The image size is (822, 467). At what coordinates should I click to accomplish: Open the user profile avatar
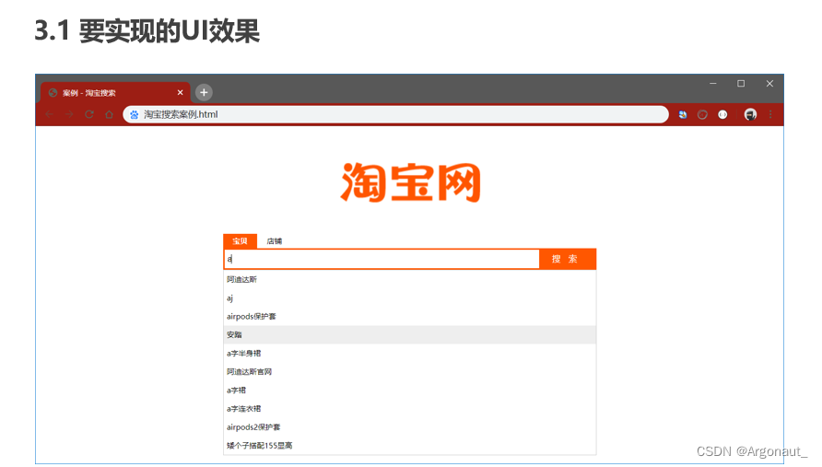pyautogui.click(x=751, y=114)
